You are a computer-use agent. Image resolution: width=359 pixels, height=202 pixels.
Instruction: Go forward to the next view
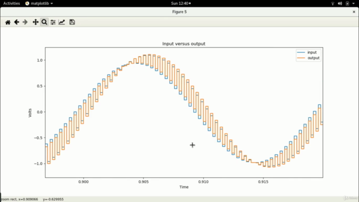(x=25, y=22)
